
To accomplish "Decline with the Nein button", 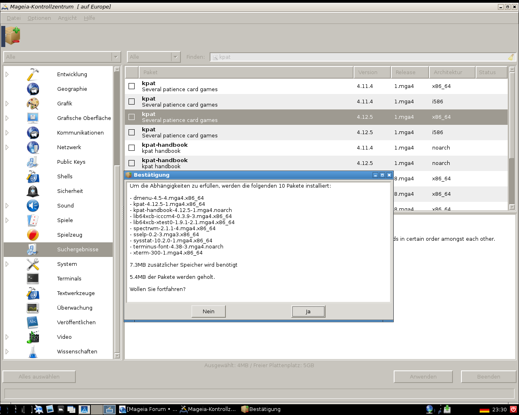I will click(208, 312).
